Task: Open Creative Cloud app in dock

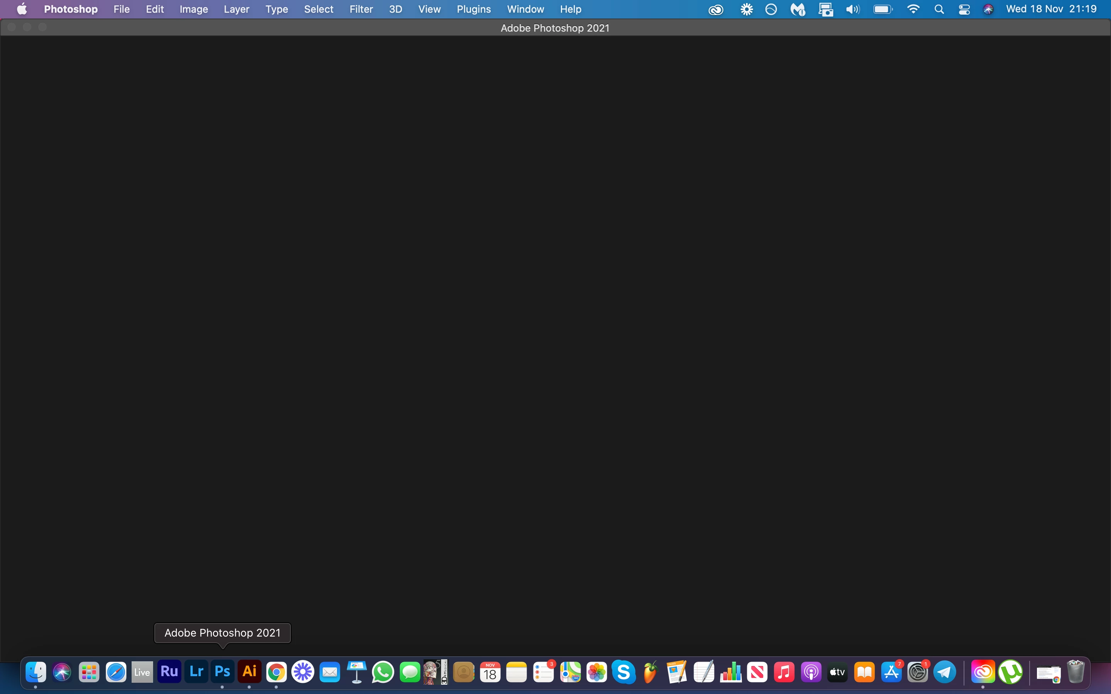Action: 983,672
